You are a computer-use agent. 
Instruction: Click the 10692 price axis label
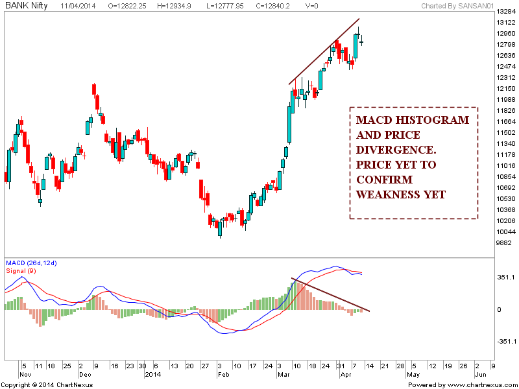coord(506,187)
